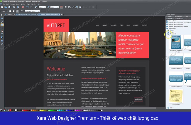Click the red Delete X icon
The width and height of the screenshot is (191, 125).
click(23, 7)
